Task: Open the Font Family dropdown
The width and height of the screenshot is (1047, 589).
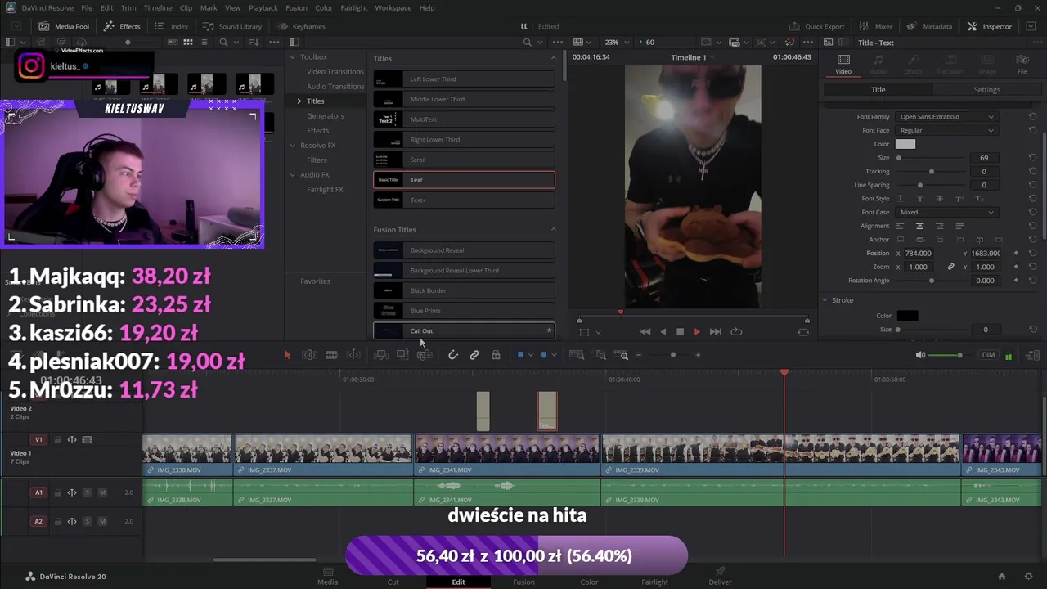Action: coord(946,117)
